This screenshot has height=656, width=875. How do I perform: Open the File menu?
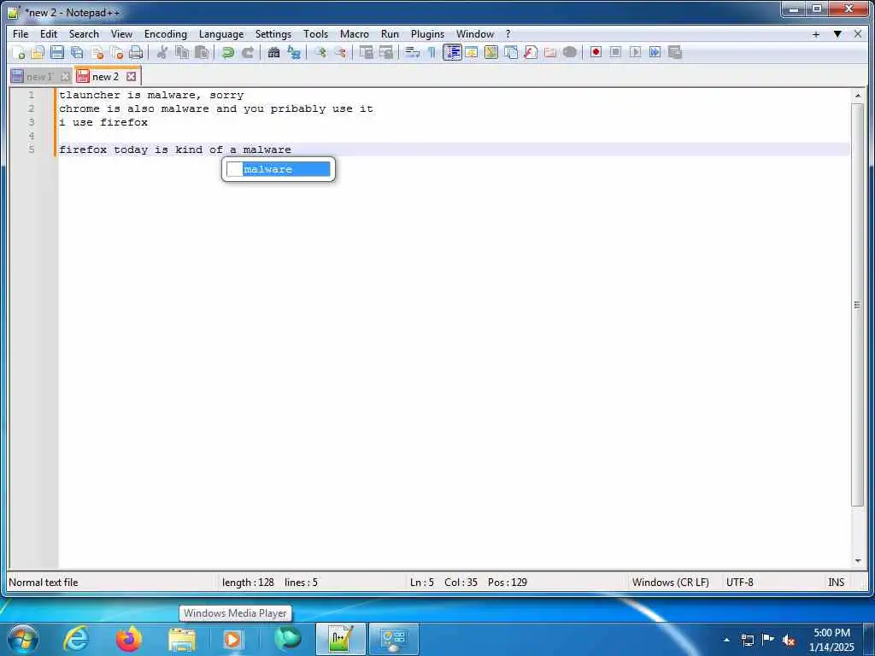point(21,34)
